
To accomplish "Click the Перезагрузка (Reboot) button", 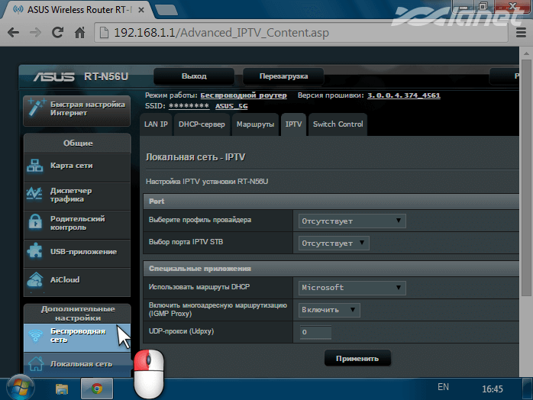I will 283,77.
